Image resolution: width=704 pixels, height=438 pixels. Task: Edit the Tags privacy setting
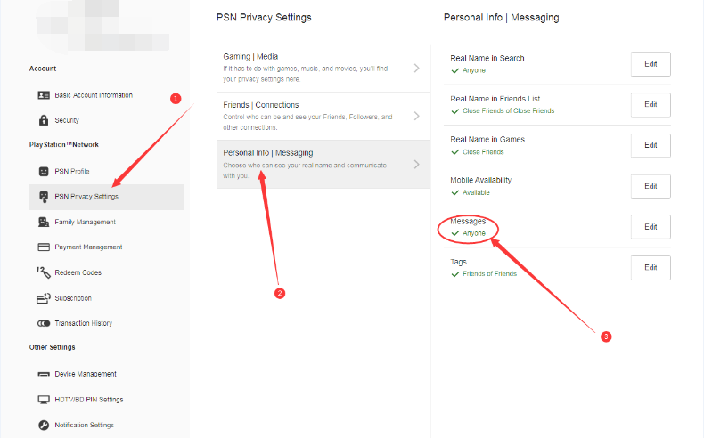pyautogui.click(x=651, y=268)
